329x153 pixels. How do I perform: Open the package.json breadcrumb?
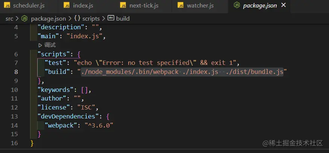(x=48, y=19)
